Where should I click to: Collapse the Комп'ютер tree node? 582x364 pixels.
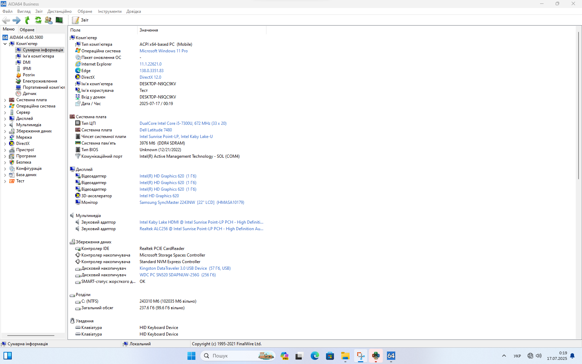pyautogui.click(x=5, y=44)
